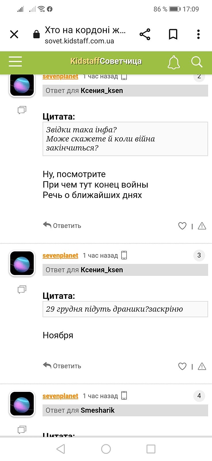This screenshot has height=461, width=212.
Task: Like the comment about ближайших днях
Action: (182, 226)
